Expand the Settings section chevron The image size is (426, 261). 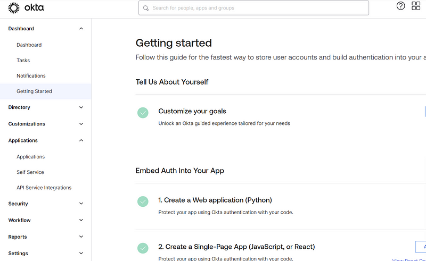(81, 253)
